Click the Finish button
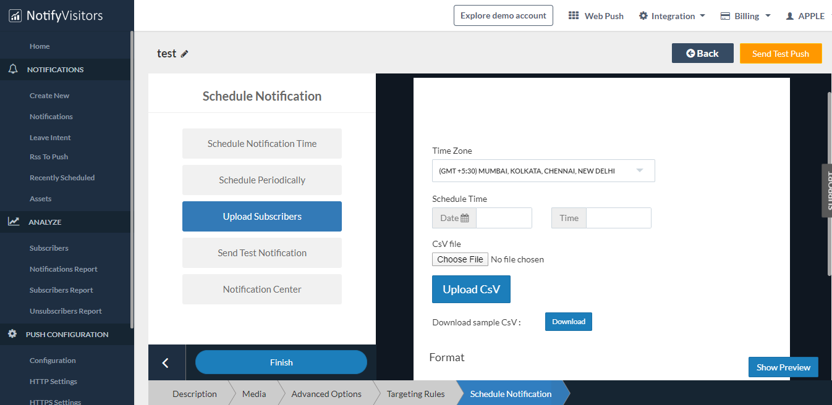Image resolution: width=832 pixels, height=405 pixels. click(281, 362)
